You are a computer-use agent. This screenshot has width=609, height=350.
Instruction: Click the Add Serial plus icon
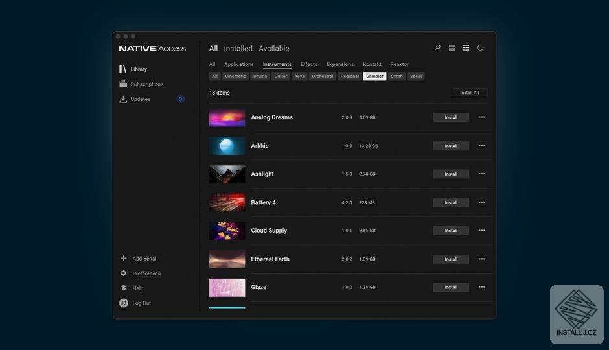pyautogui.click(x=124, y=258)
